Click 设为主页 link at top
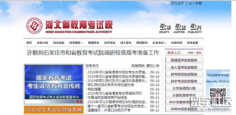This screenshot has height=115, width=236. tap(177, 3)
